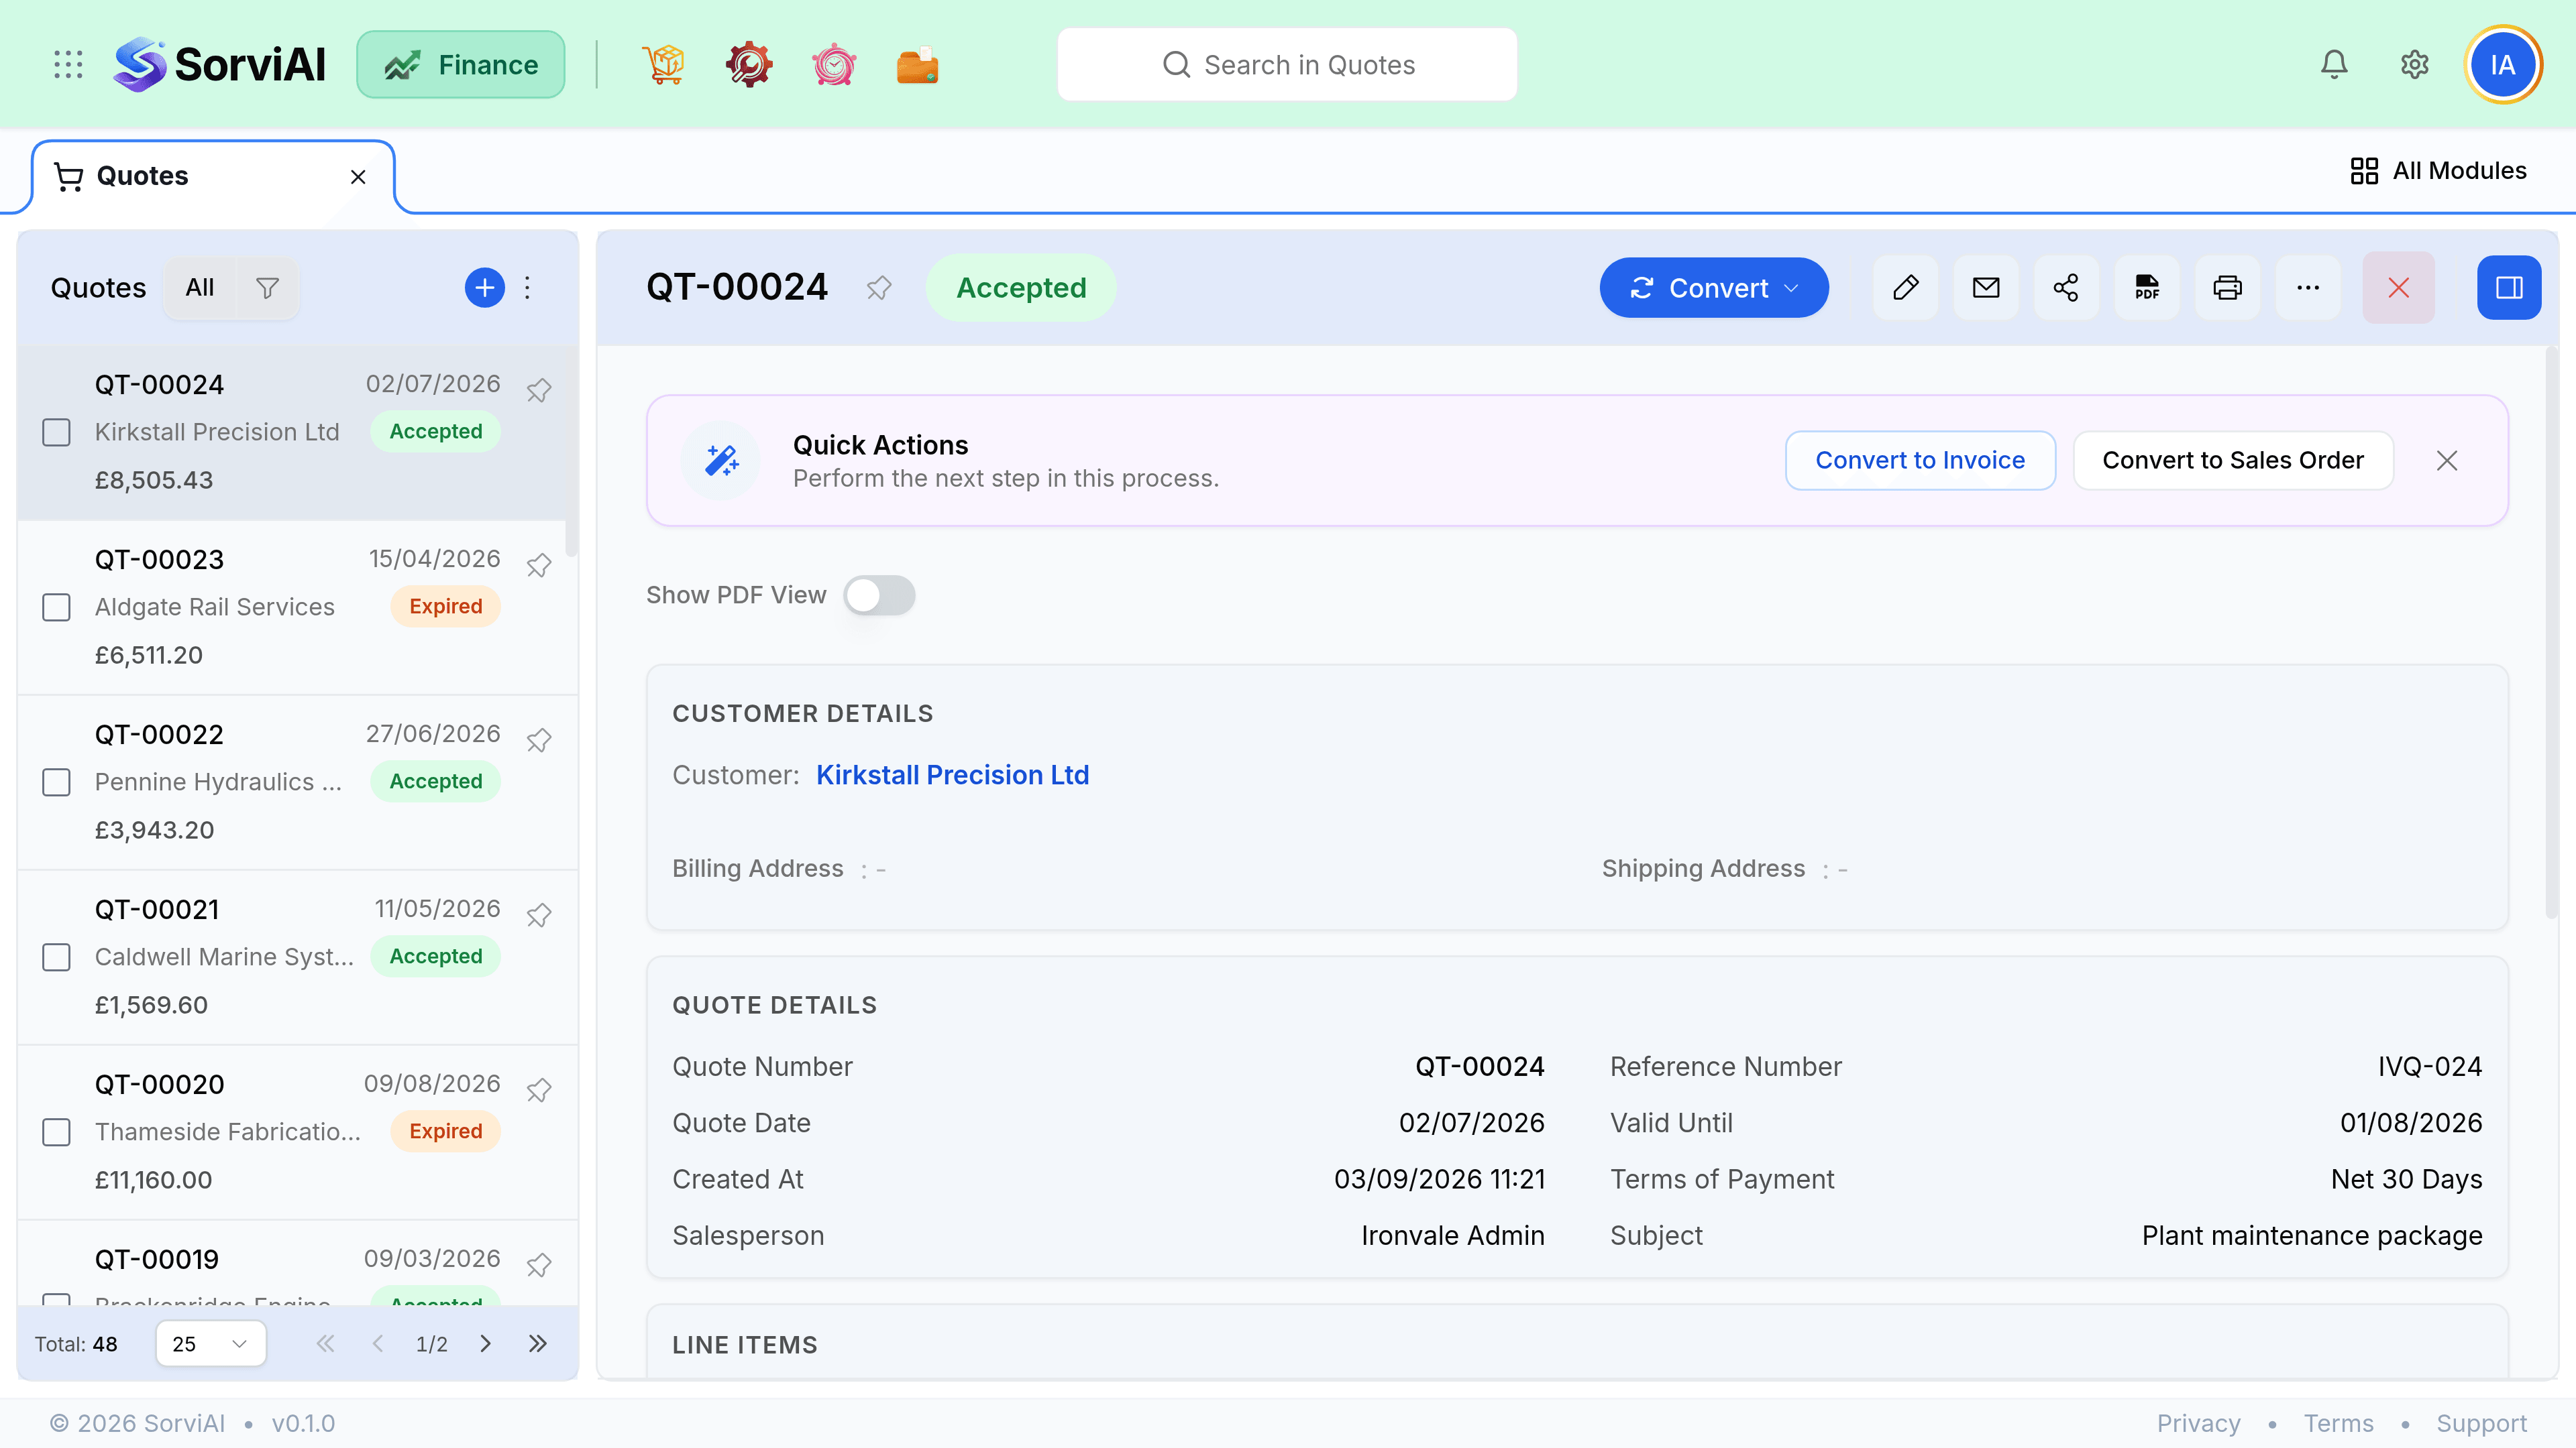Image resolution: width=2576 pixels, height=1448 pixels.
Task: Open quote QT-00023 in the list
Action: pos(298,607)
